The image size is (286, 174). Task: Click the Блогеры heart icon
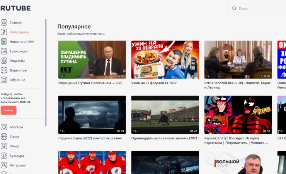pyautogui.click(x=4, y=127)
